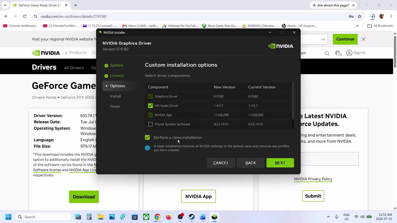The height and width of the screenshot is (223, 397).
Task: Click the globe US region icon
Action: point(338,53)
